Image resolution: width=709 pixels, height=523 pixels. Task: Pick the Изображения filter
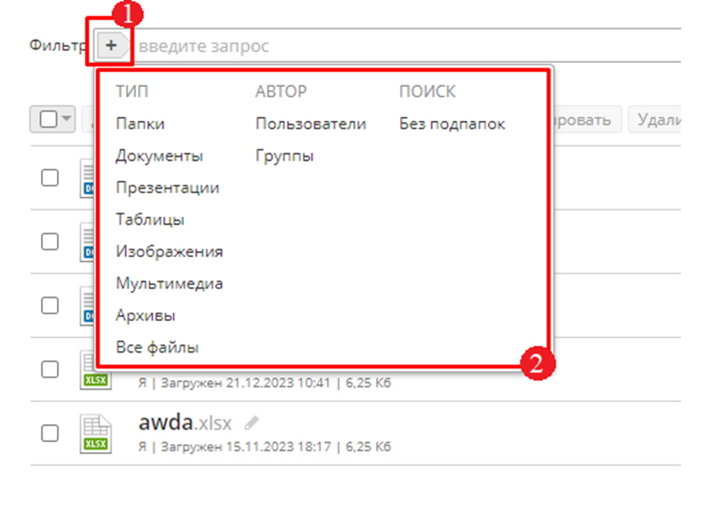click(169, 252)
